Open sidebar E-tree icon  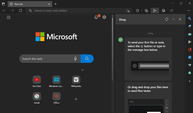click(x=190, y=73)
